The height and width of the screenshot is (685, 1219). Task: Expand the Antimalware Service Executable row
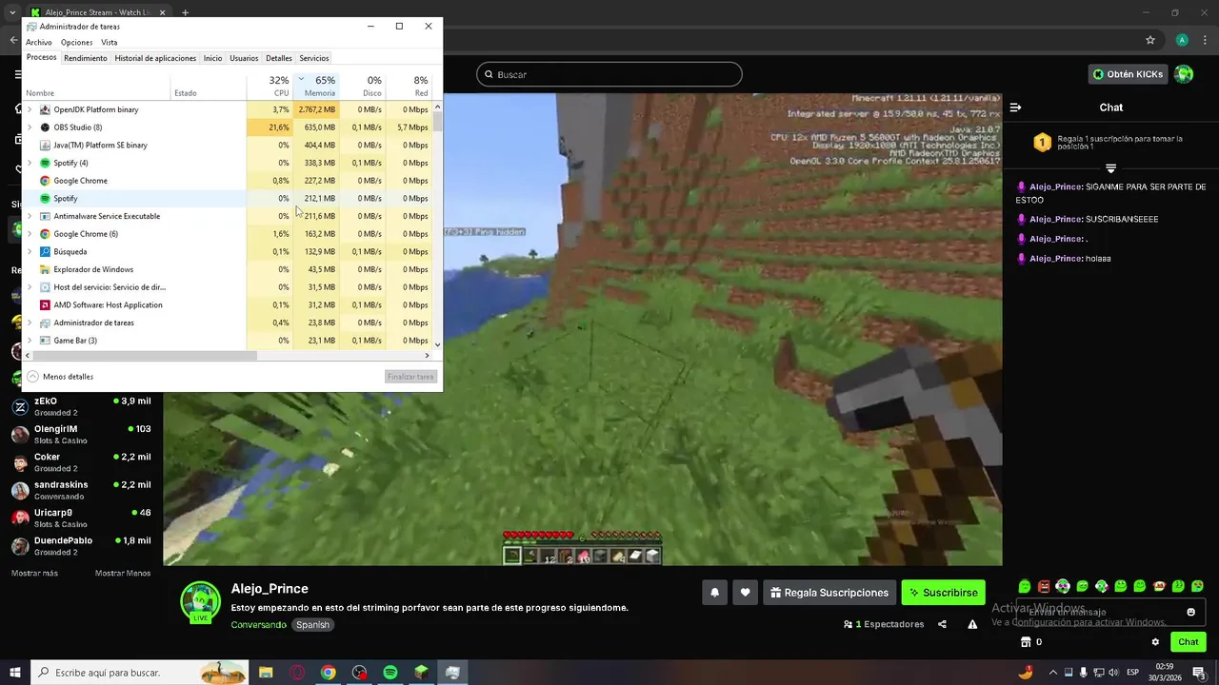(x=30, y=216)
